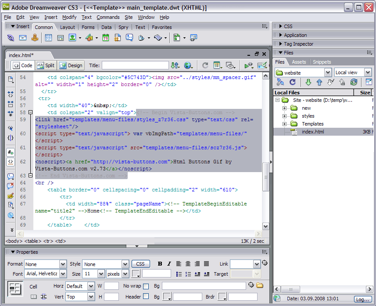Insert a Hyperlink from Common toolbar

pos(11,38)
